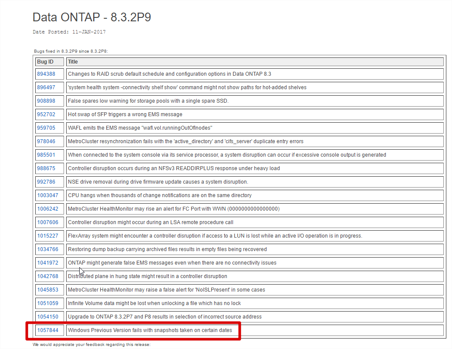Open bug ID 894388 link

[46, 74]
